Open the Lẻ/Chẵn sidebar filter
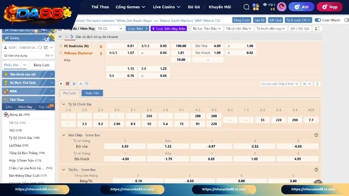Screen dimensions: 349x196 19,145
